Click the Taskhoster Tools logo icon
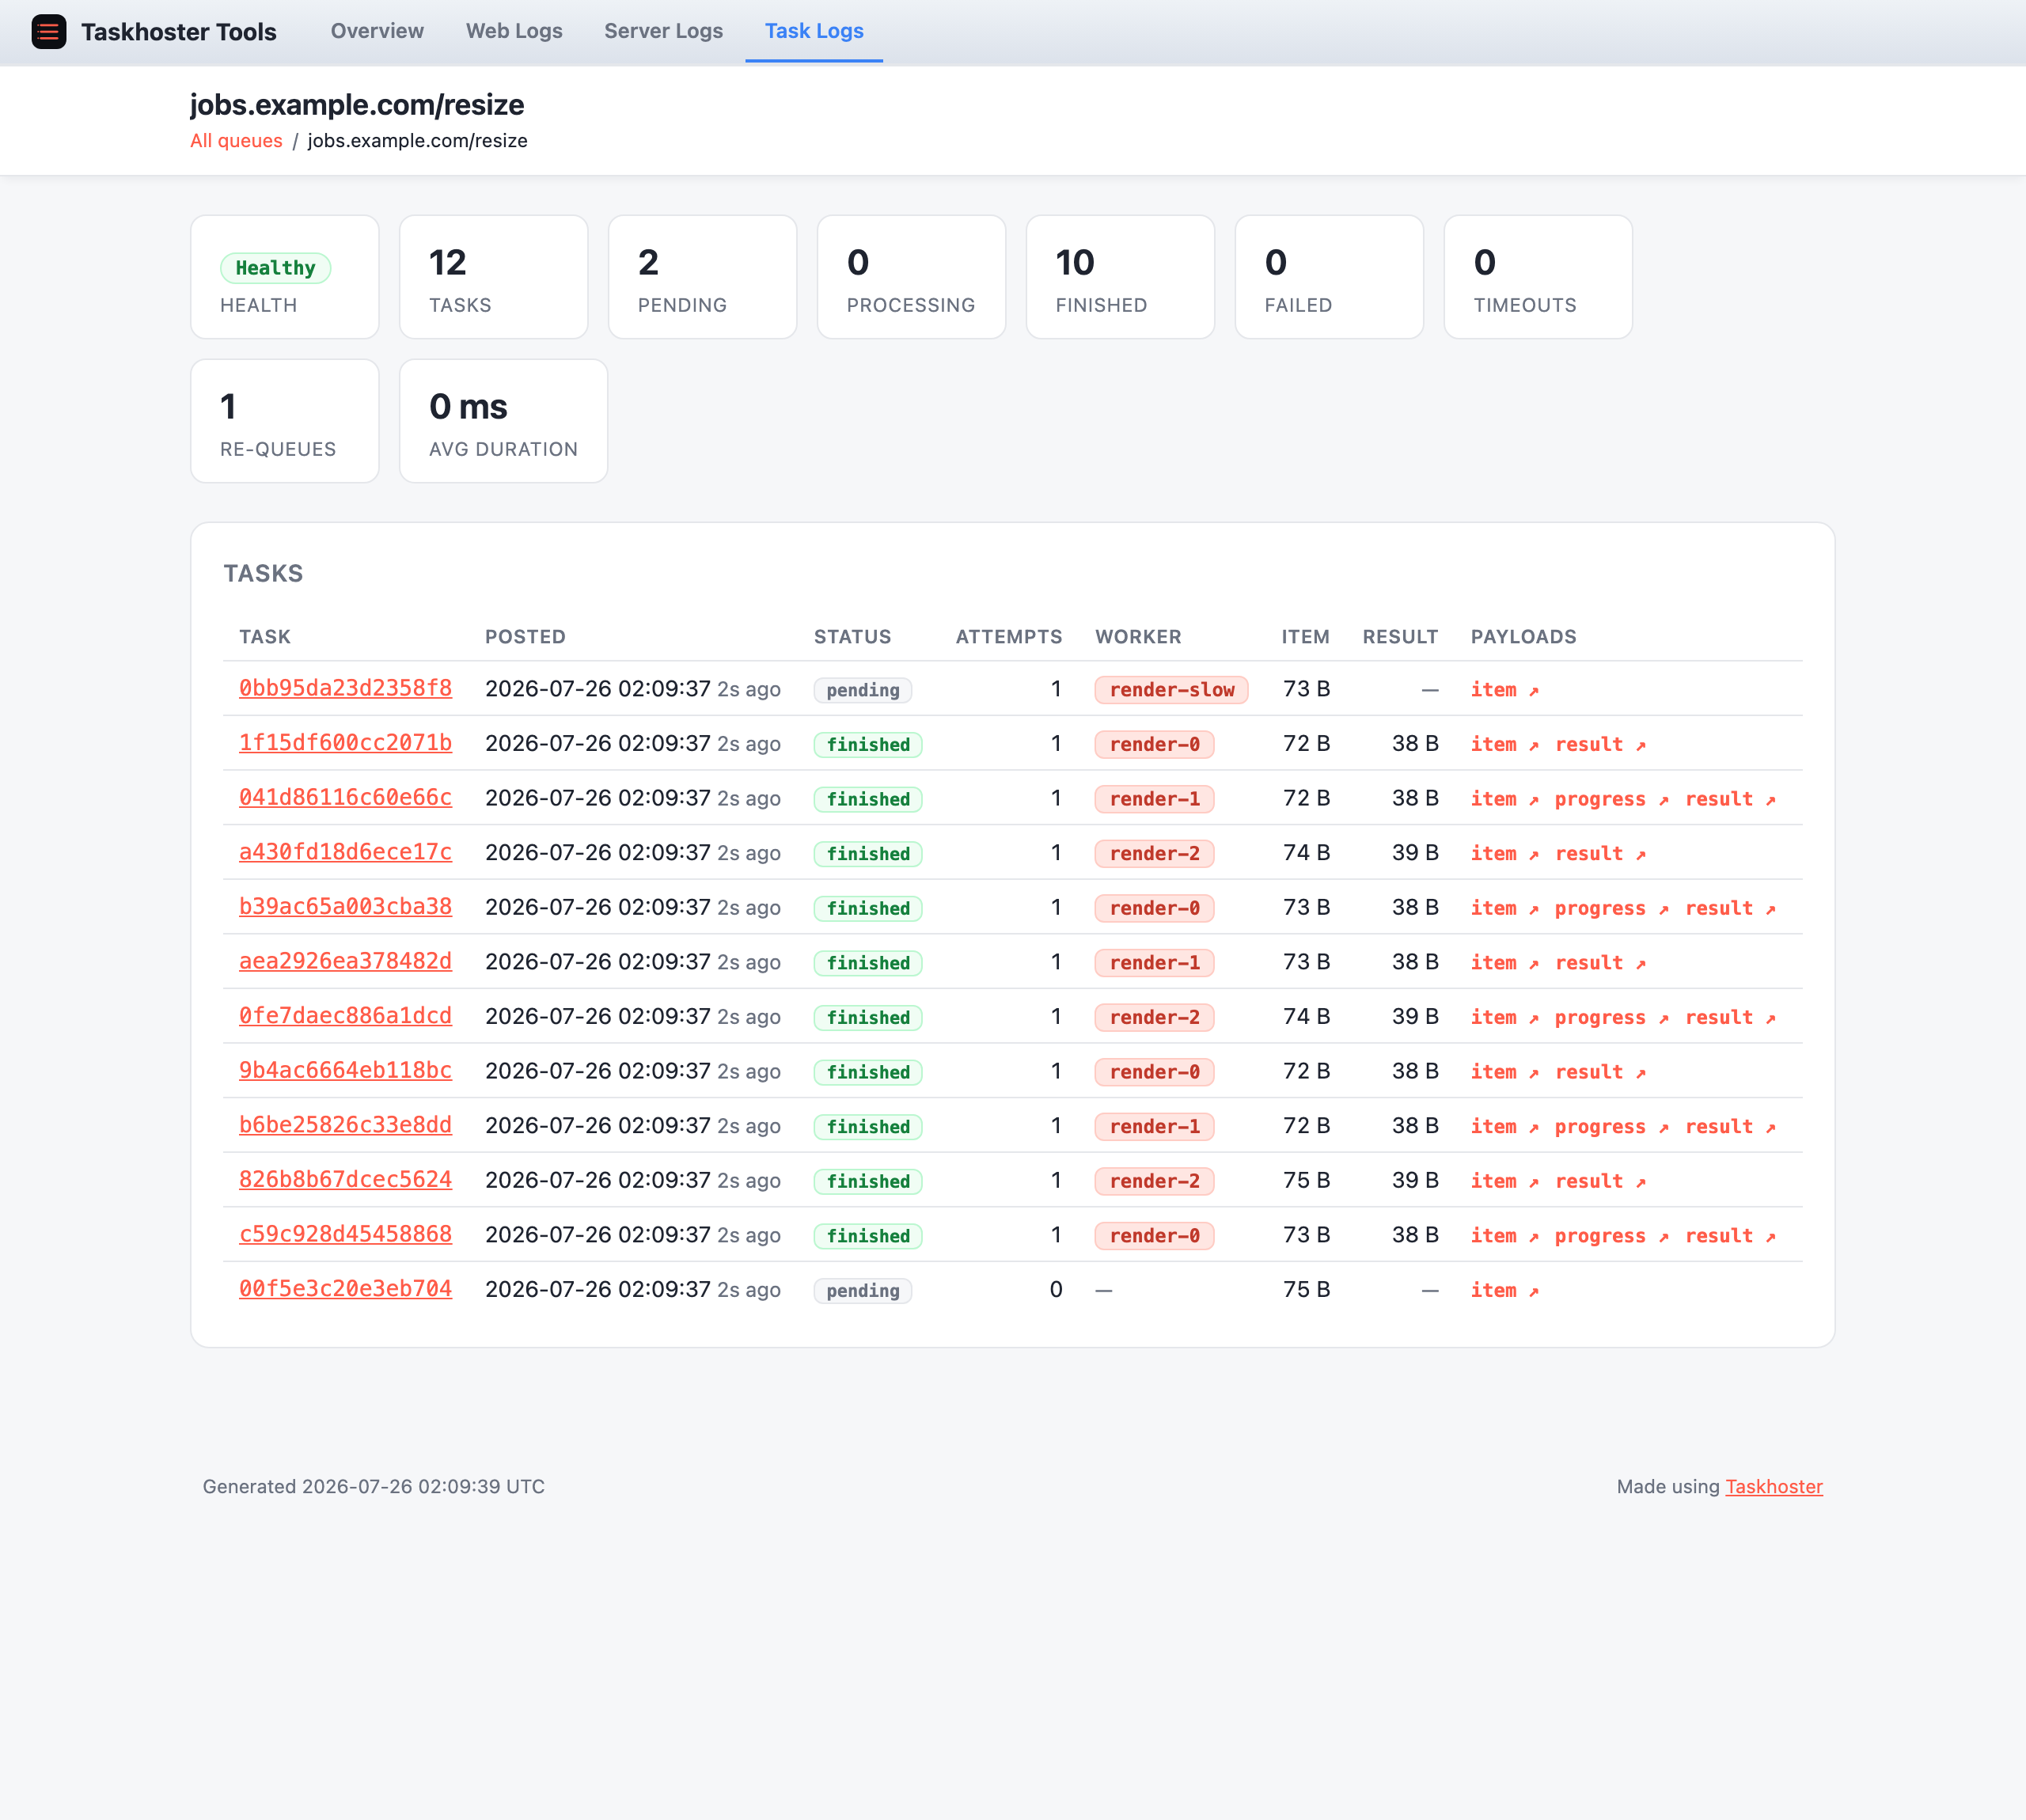The height and width of the screenshot is (1820, 2026). pos(48,32)
